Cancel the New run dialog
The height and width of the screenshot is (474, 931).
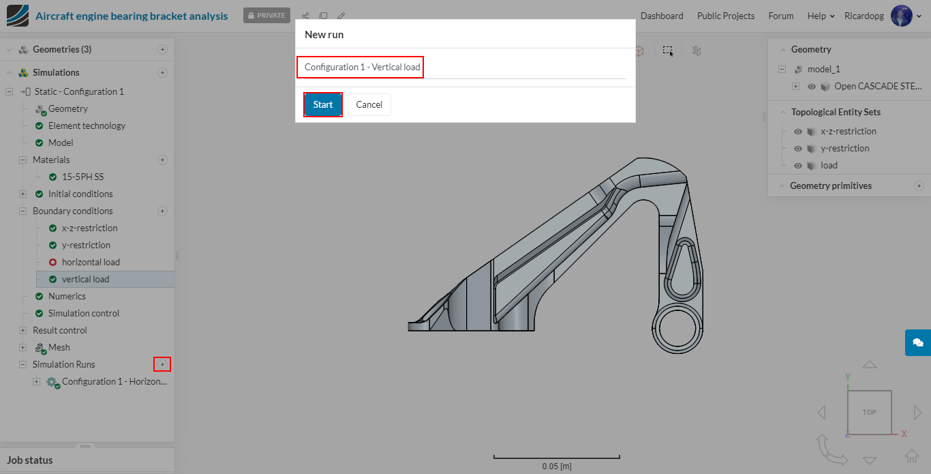369,104
